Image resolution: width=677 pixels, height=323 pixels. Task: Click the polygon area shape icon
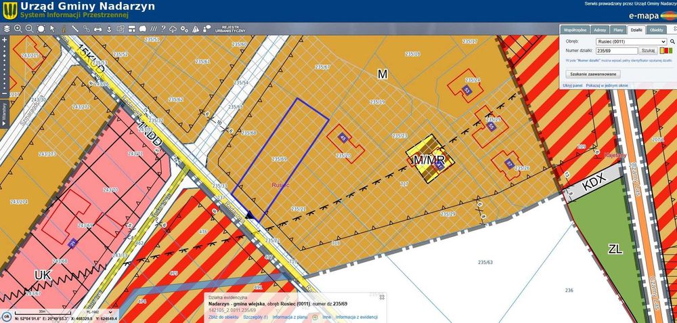142,29
